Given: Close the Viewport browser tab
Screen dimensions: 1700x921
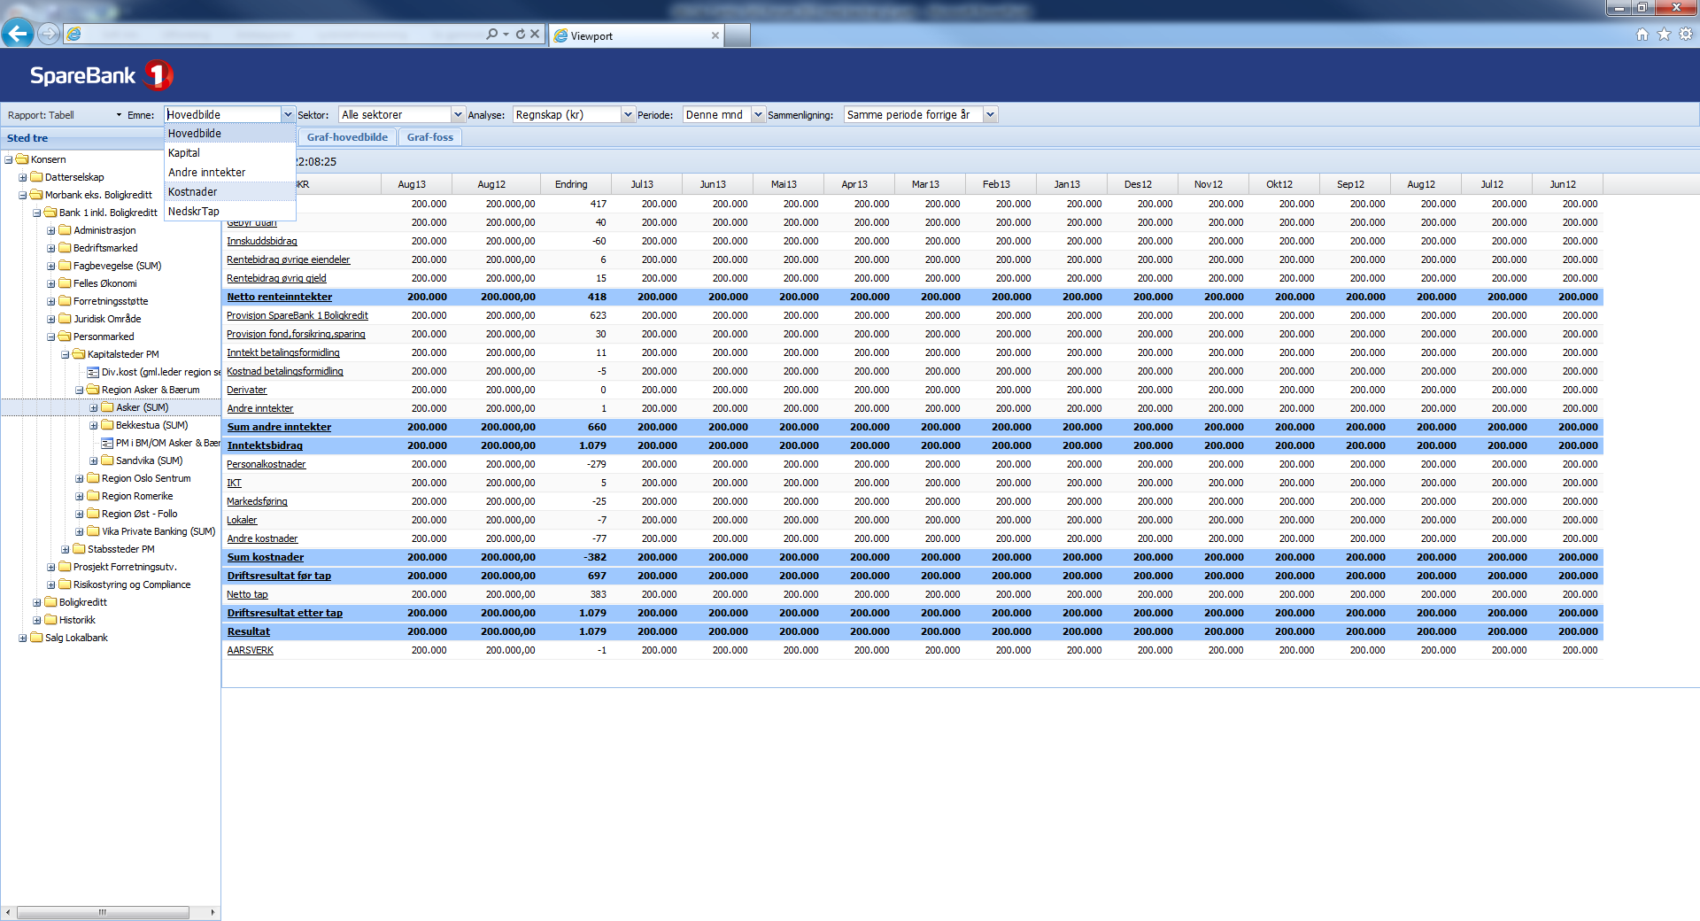Looking at the screenshot, I should 715,35.
